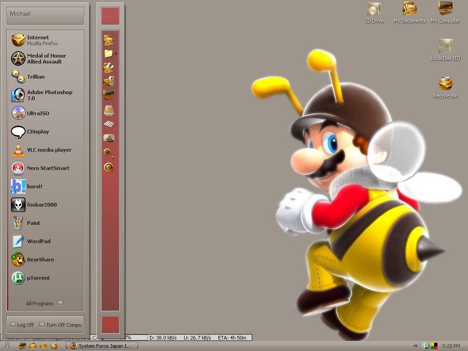The height and width of the screenshot is (351, 468).
Task: Click the checkmark box icon in red sidebar
Action: click(x=109, y=111)
